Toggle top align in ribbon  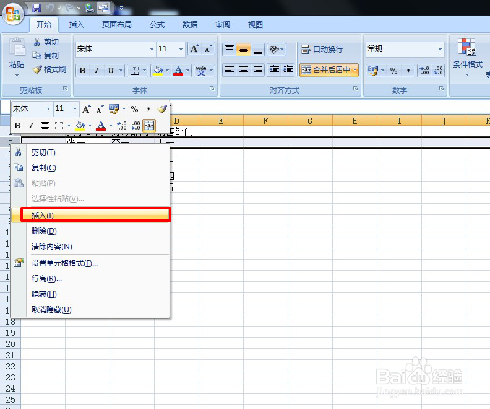click(x=230, y=49)
